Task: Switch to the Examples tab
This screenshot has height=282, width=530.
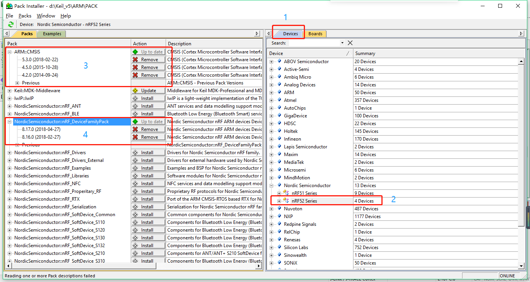Action: [x=52, y=34]
